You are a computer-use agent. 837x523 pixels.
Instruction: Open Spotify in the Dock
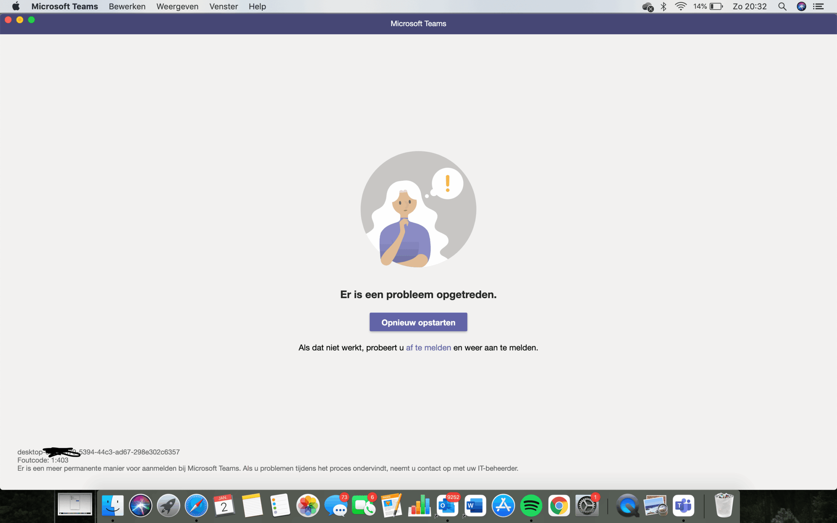tap(531, 505)
